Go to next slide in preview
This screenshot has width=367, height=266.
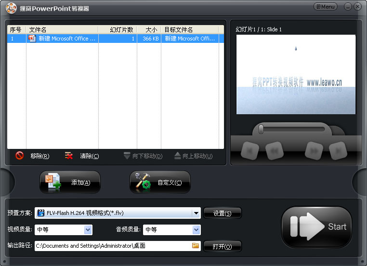pyautogui.click(x=314, y=151)
